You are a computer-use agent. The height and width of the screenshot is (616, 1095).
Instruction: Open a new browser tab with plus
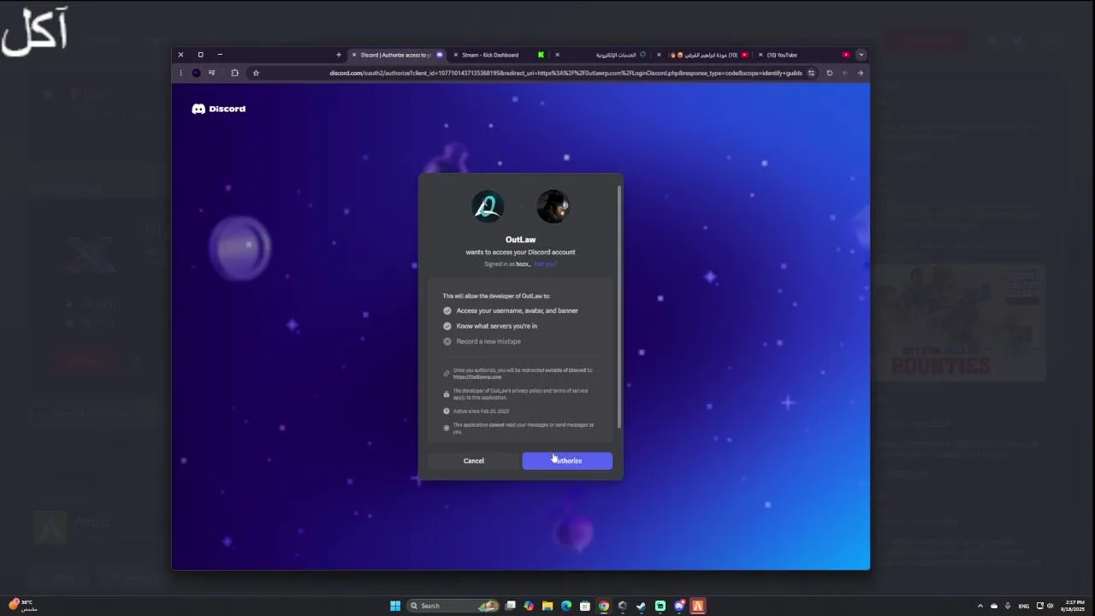pos(339,55)
